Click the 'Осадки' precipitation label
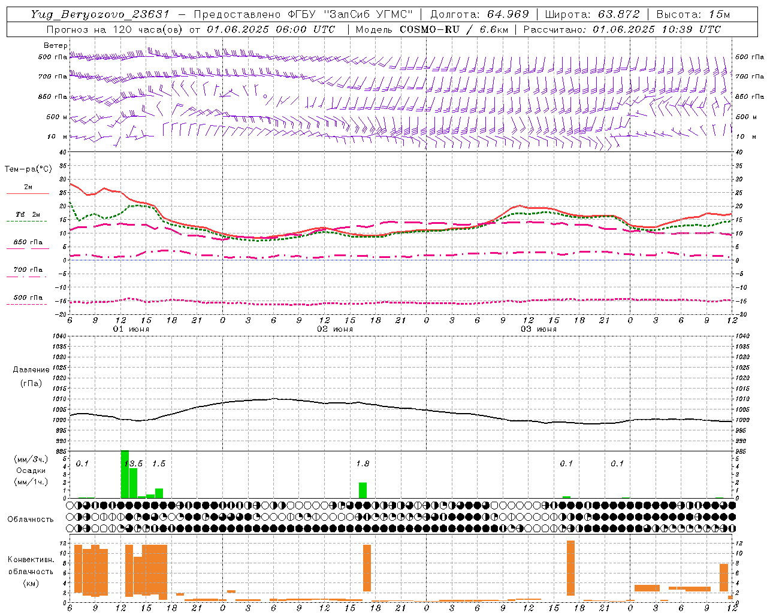Image resolution: width=767 pixels, height=613 pixels. [31, 471]
